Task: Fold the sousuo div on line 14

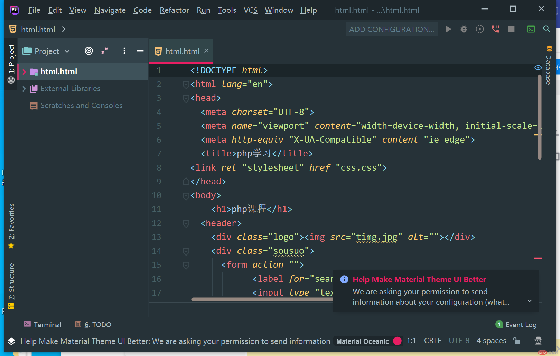Action: [186, 251]
